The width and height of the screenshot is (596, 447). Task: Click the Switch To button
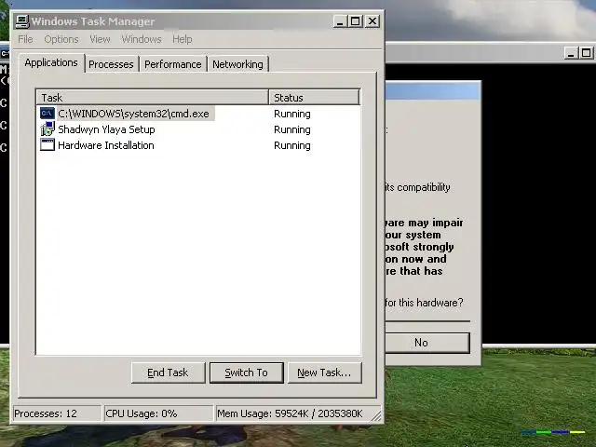246,372
